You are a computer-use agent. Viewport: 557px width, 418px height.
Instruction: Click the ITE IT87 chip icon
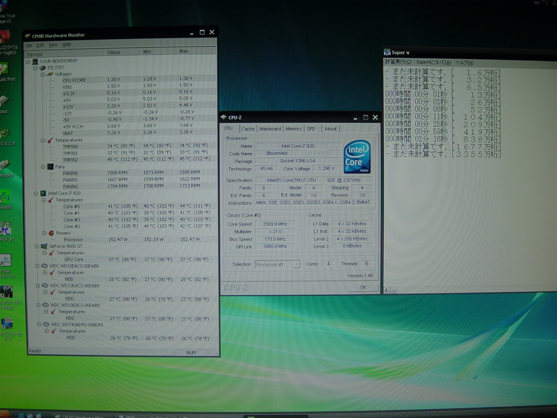click(x=42, y=67)
